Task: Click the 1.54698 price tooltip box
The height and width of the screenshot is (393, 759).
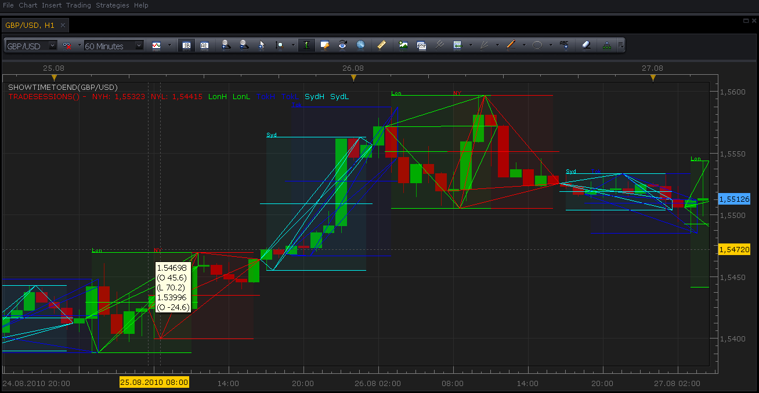Action: [x=174, y=288]
